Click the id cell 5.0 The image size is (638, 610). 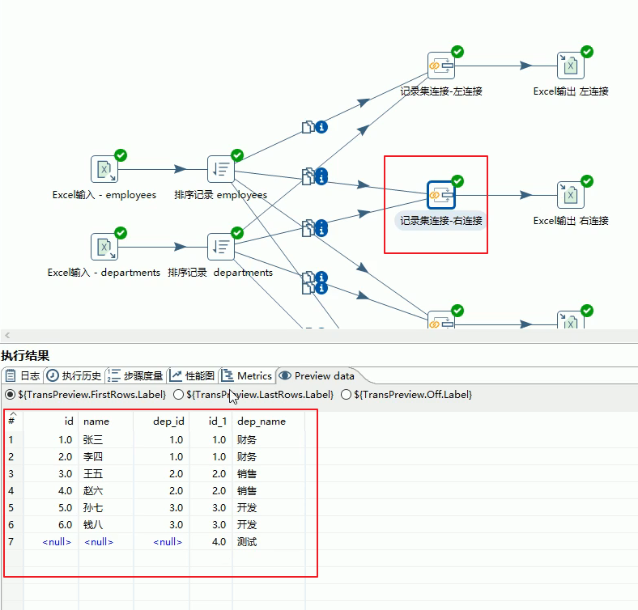coord(51,507)
